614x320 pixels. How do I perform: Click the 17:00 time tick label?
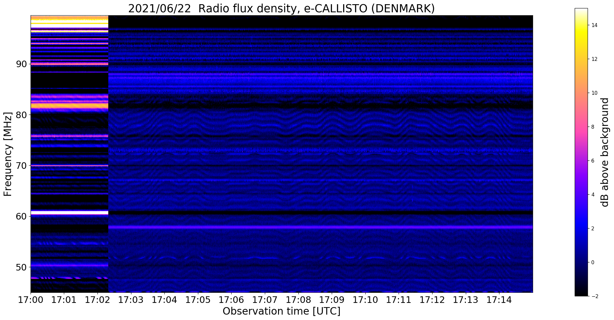click(31, 300)
